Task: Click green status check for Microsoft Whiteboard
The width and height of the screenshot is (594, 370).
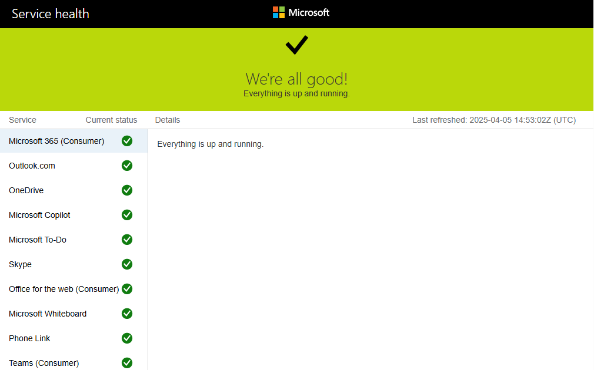Action: click(127, 314)
